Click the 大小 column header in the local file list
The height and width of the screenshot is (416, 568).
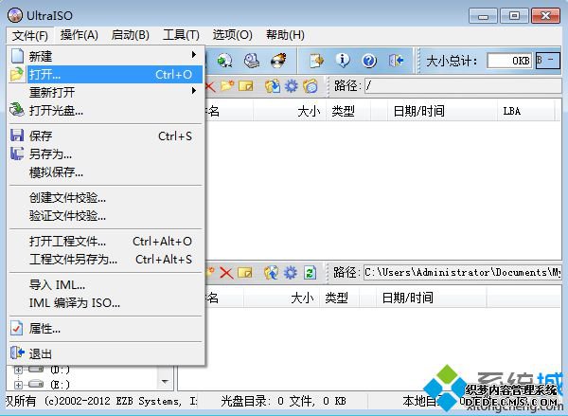(282, 298)
